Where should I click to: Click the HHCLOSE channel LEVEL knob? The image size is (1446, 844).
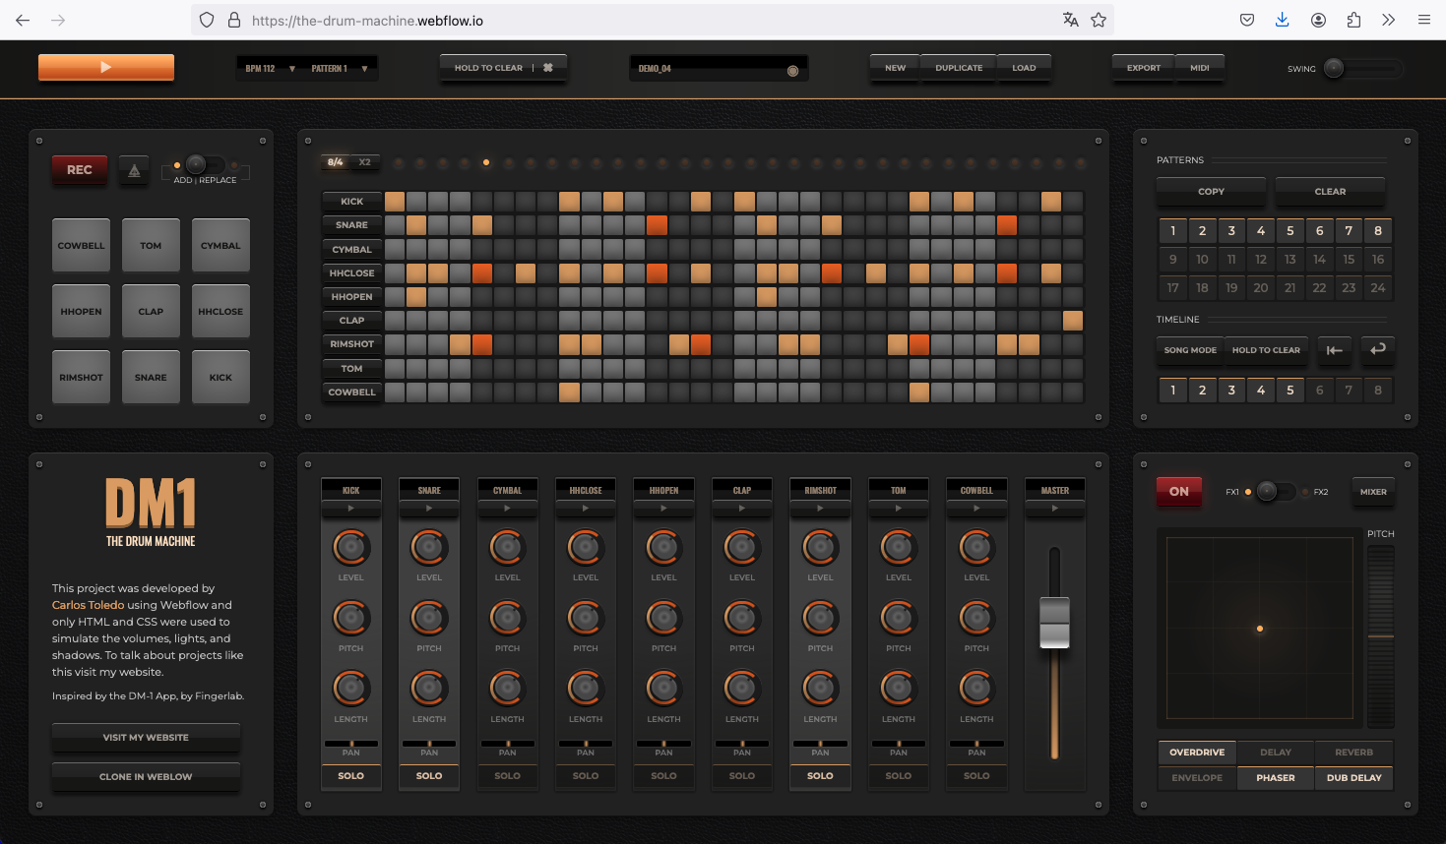586,548
